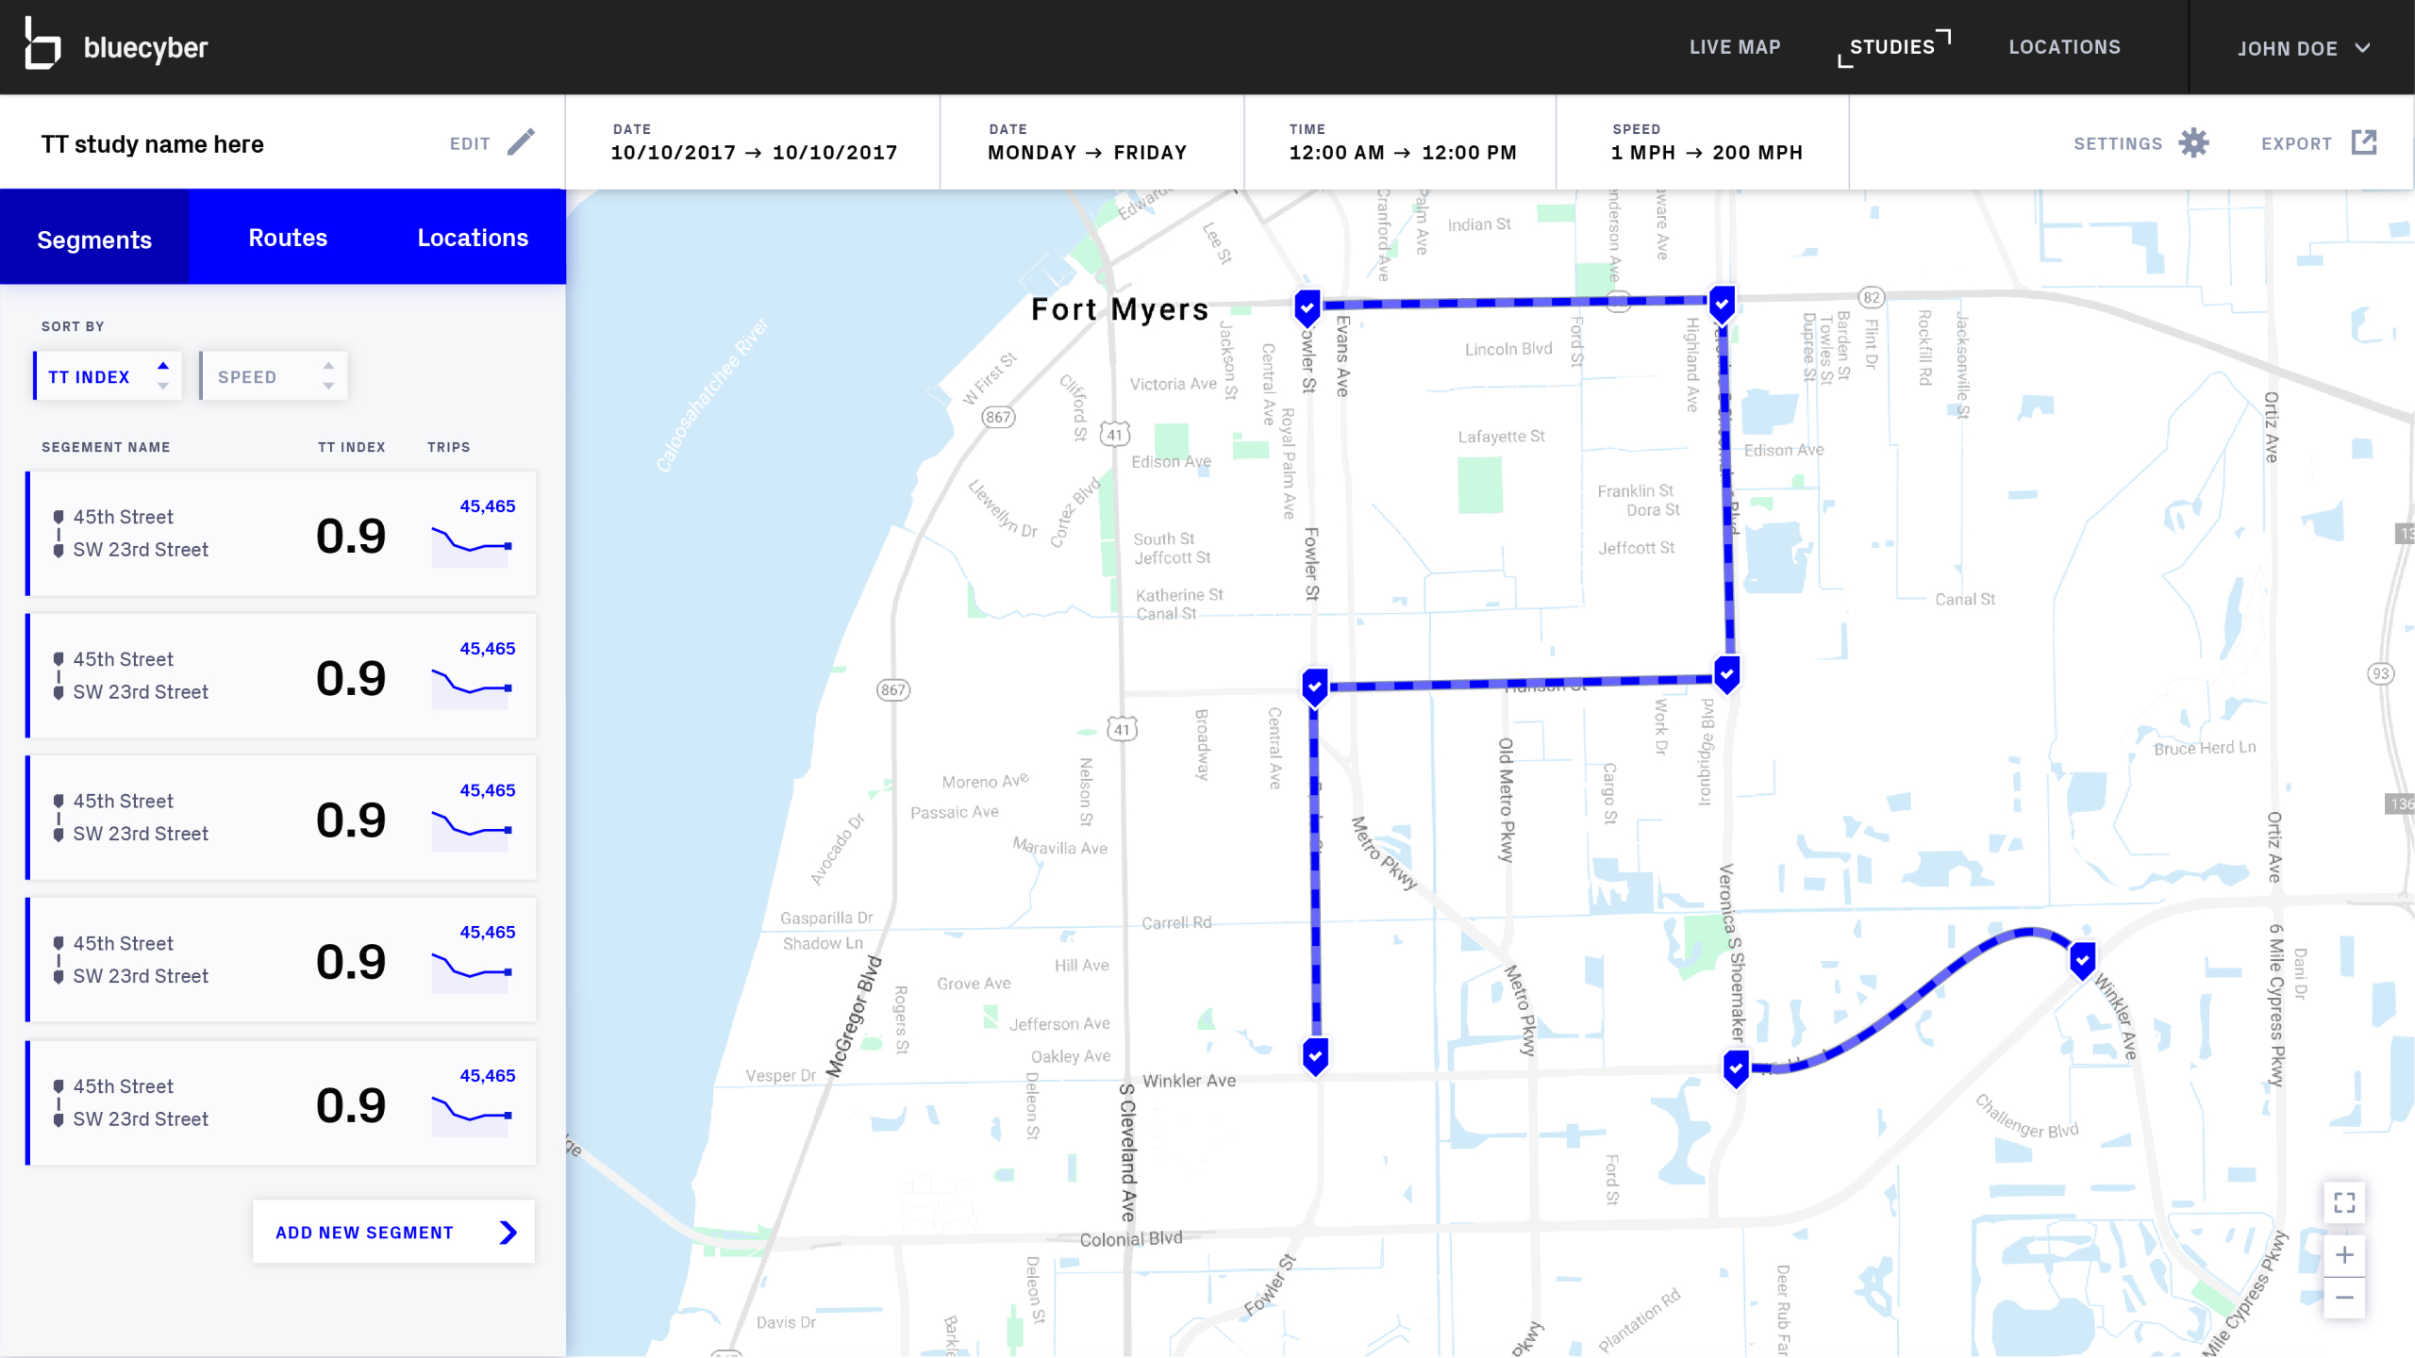Select the first 45th Street segment card
This screenshot has width=2415, height=1358.
[282, 534]
